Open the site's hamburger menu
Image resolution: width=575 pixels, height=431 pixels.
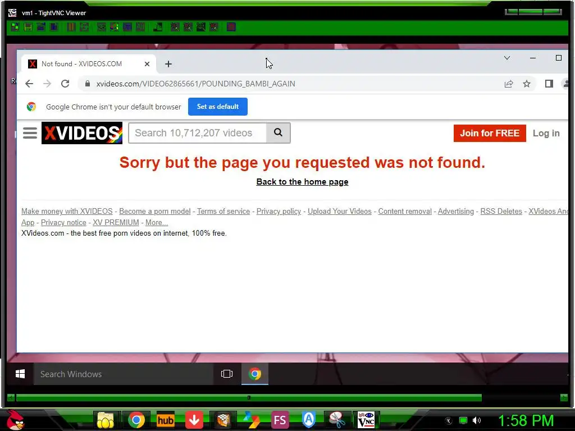click(x=30, y=133)
